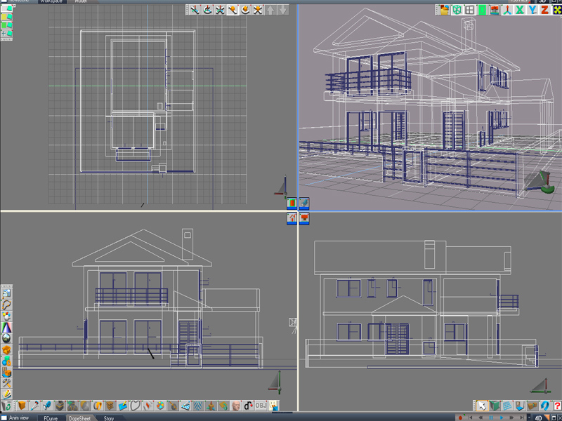Jump to animation start
562x421 pixels.
click(x=470, y=417)
